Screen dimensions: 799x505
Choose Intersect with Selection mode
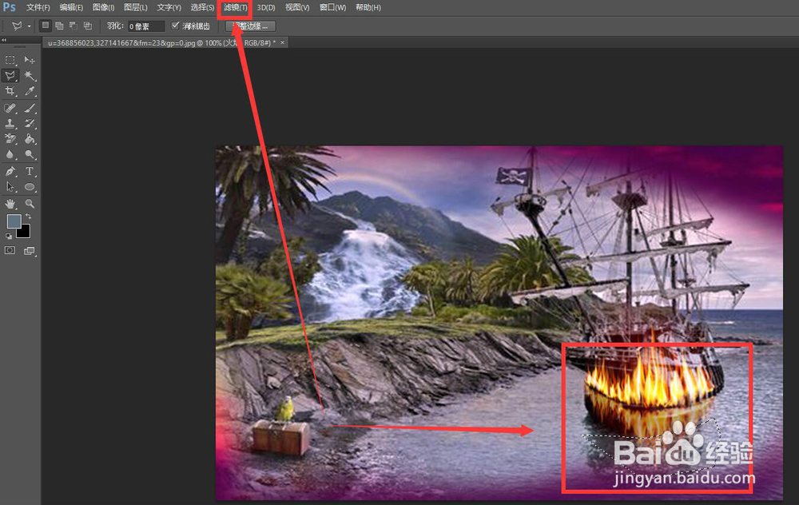88,26
